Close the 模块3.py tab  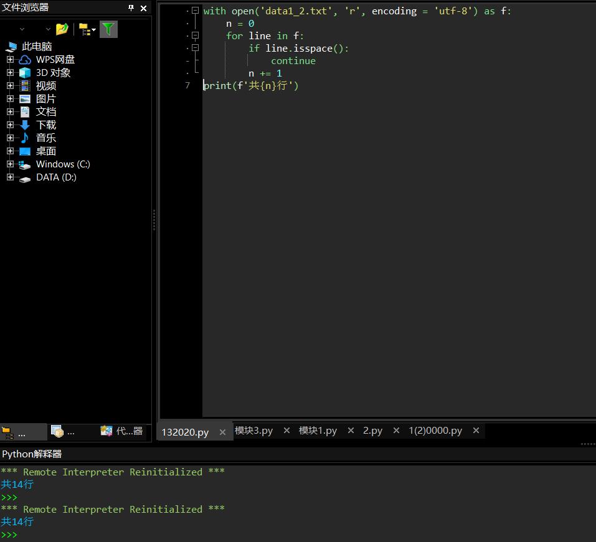(286, 431)
